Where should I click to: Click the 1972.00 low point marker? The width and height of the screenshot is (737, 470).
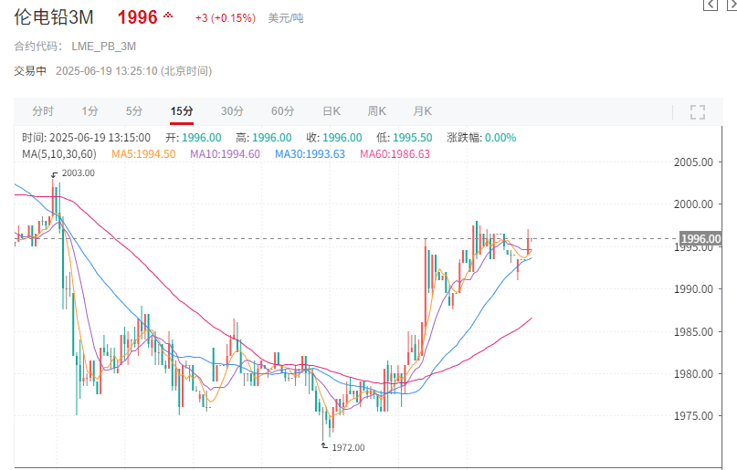coord(347,447)
